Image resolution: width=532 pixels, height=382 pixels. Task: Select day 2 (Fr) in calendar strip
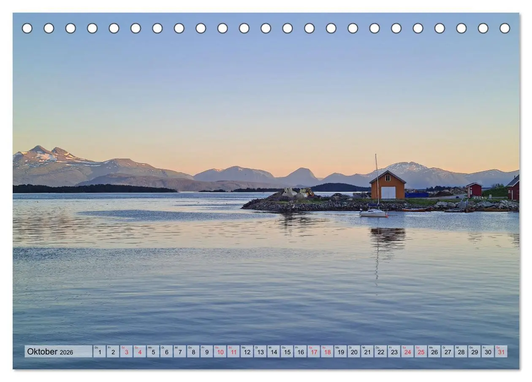pos(113,352)
